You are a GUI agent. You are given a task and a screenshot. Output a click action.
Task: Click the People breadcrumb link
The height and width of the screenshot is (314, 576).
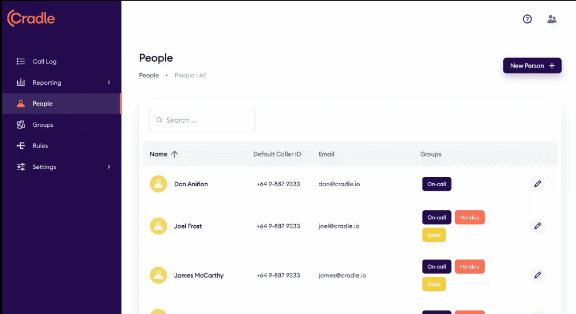coord(149,75)
